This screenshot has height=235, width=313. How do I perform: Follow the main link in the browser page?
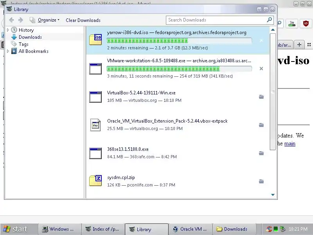pos(290,143)
